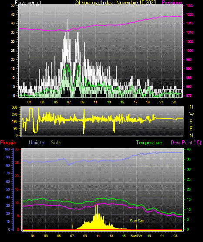Click pressure axis value '1000'
This screenshot has height=242, width=203.
(189, 51)
